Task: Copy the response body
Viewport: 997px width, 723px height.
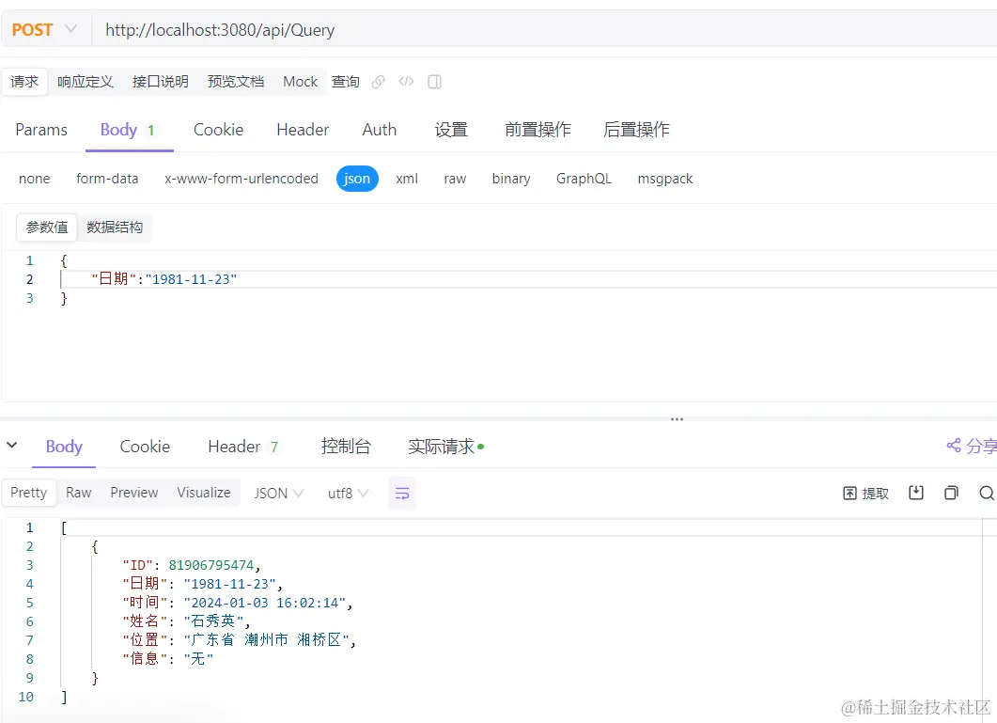Action: 951,493
